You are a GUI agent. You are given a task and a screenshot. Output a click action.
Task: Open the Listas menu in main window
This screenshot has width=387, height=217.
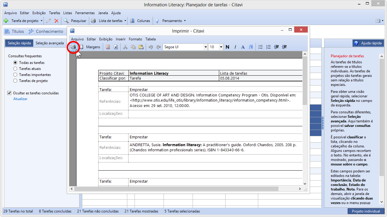click(68, 13)
